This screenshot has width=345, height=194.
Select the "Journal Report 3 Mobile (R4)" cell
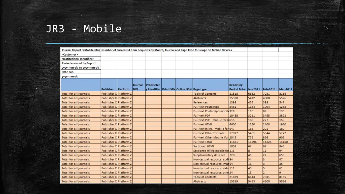pyautogui.click(x=81, y=50)
